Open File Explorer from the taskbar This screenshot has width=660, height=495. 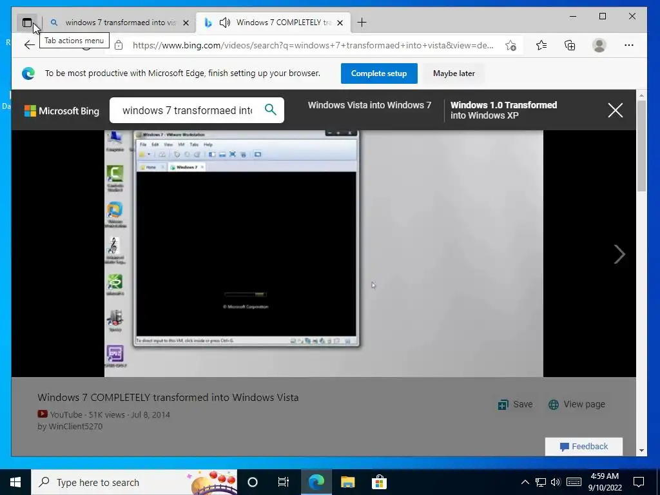tap(347, 482)
